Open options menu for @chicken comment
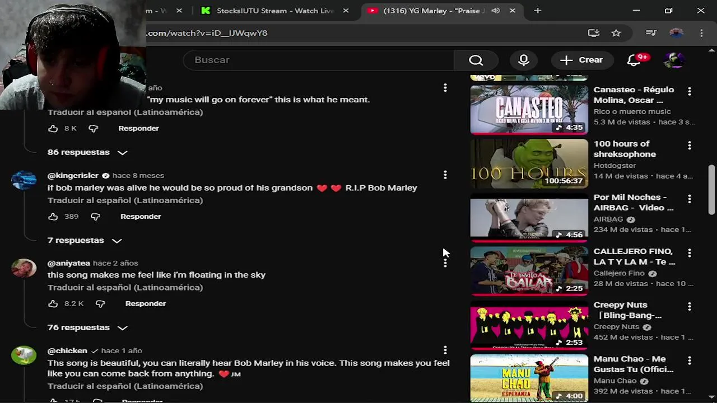Screen dimensions: 717x403 [445, 350]
